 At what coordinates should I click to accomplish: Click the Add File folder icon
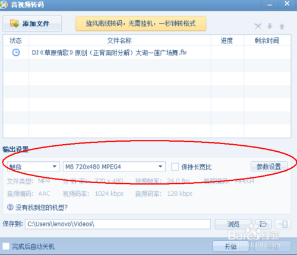tap(14, 24)
